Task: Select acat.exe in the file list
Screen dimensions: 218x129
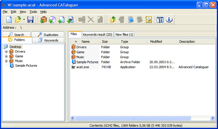Action: (82, 67)
